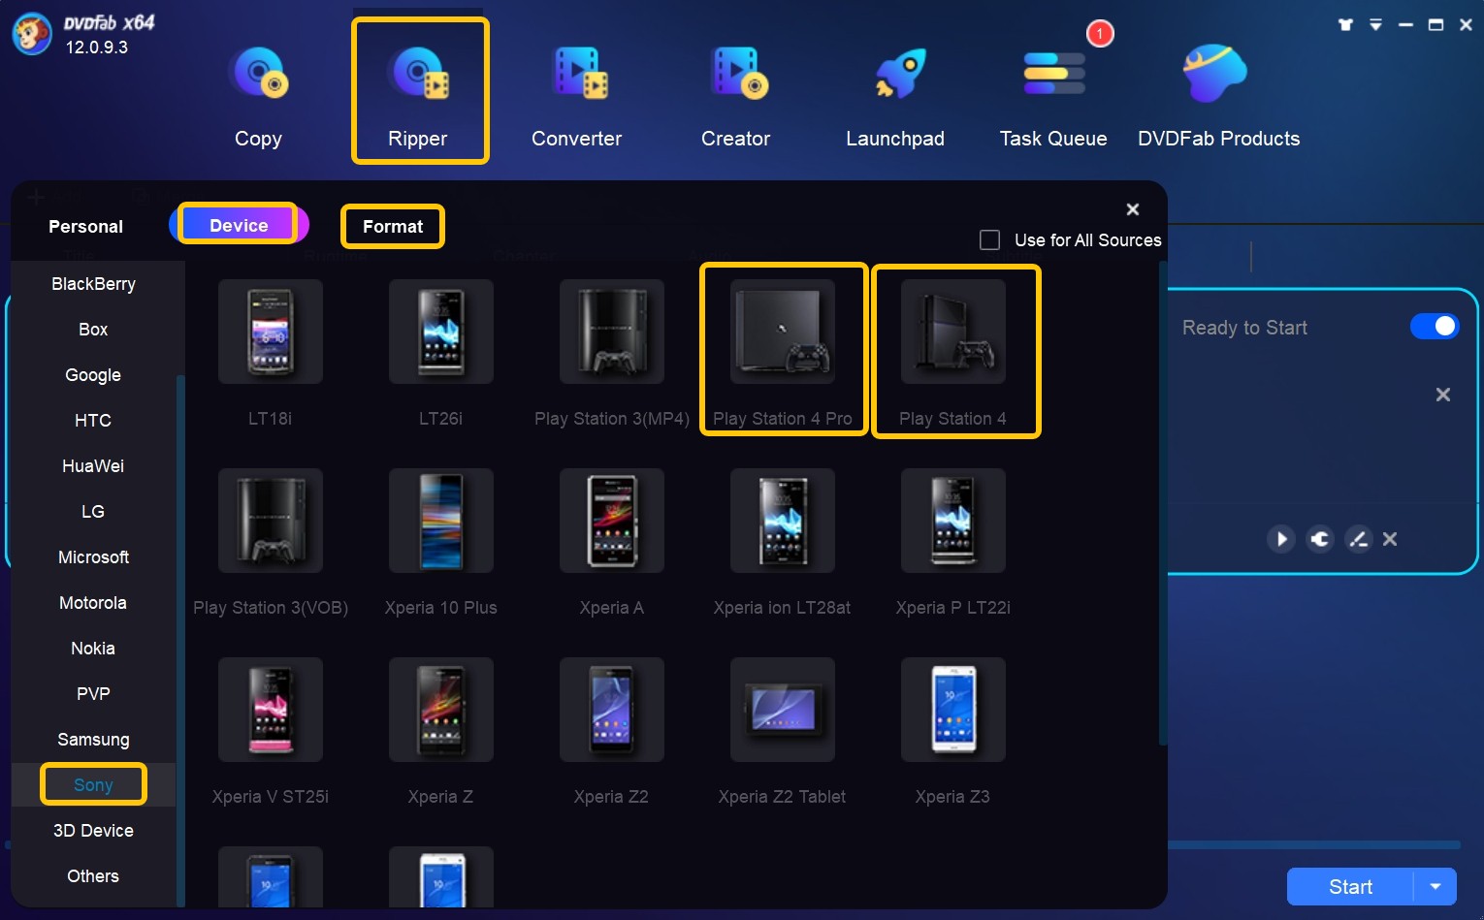This screenshot has width=1484, height=920.
Task: Open the Device tab
Action: [239, 224]
